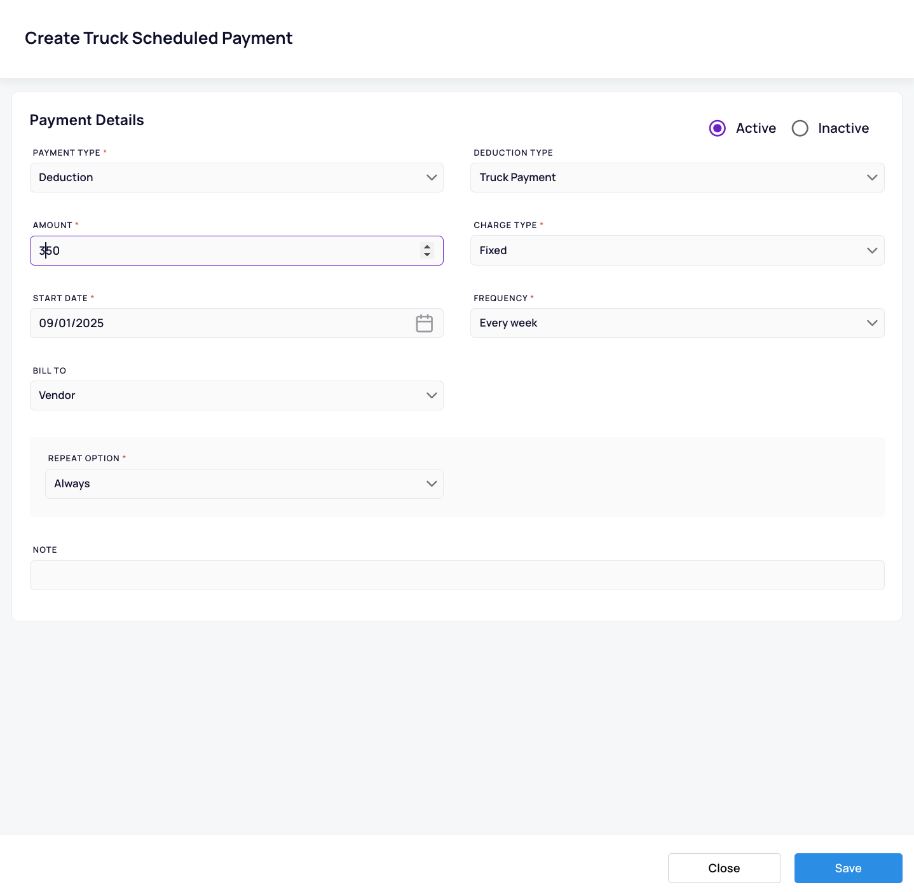
Task: Click the Amount stepper up arrow
Action: [427, 247]
